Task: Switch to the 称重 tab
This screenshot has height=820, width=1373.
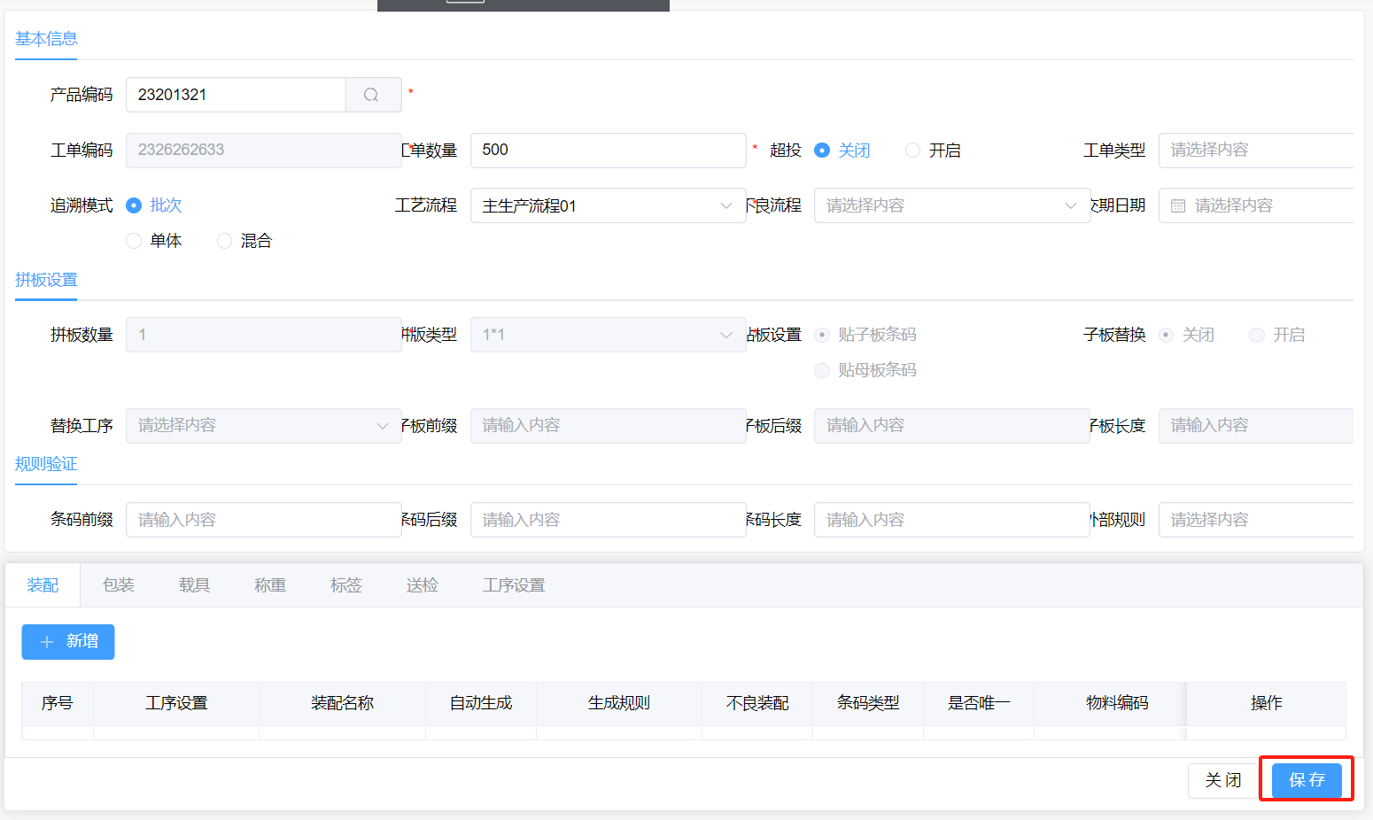Action: 270,585
